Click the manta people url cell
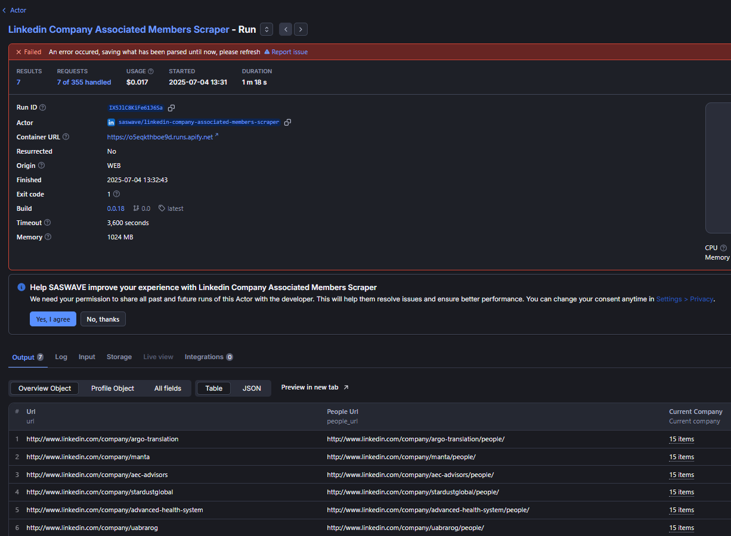 401,457
